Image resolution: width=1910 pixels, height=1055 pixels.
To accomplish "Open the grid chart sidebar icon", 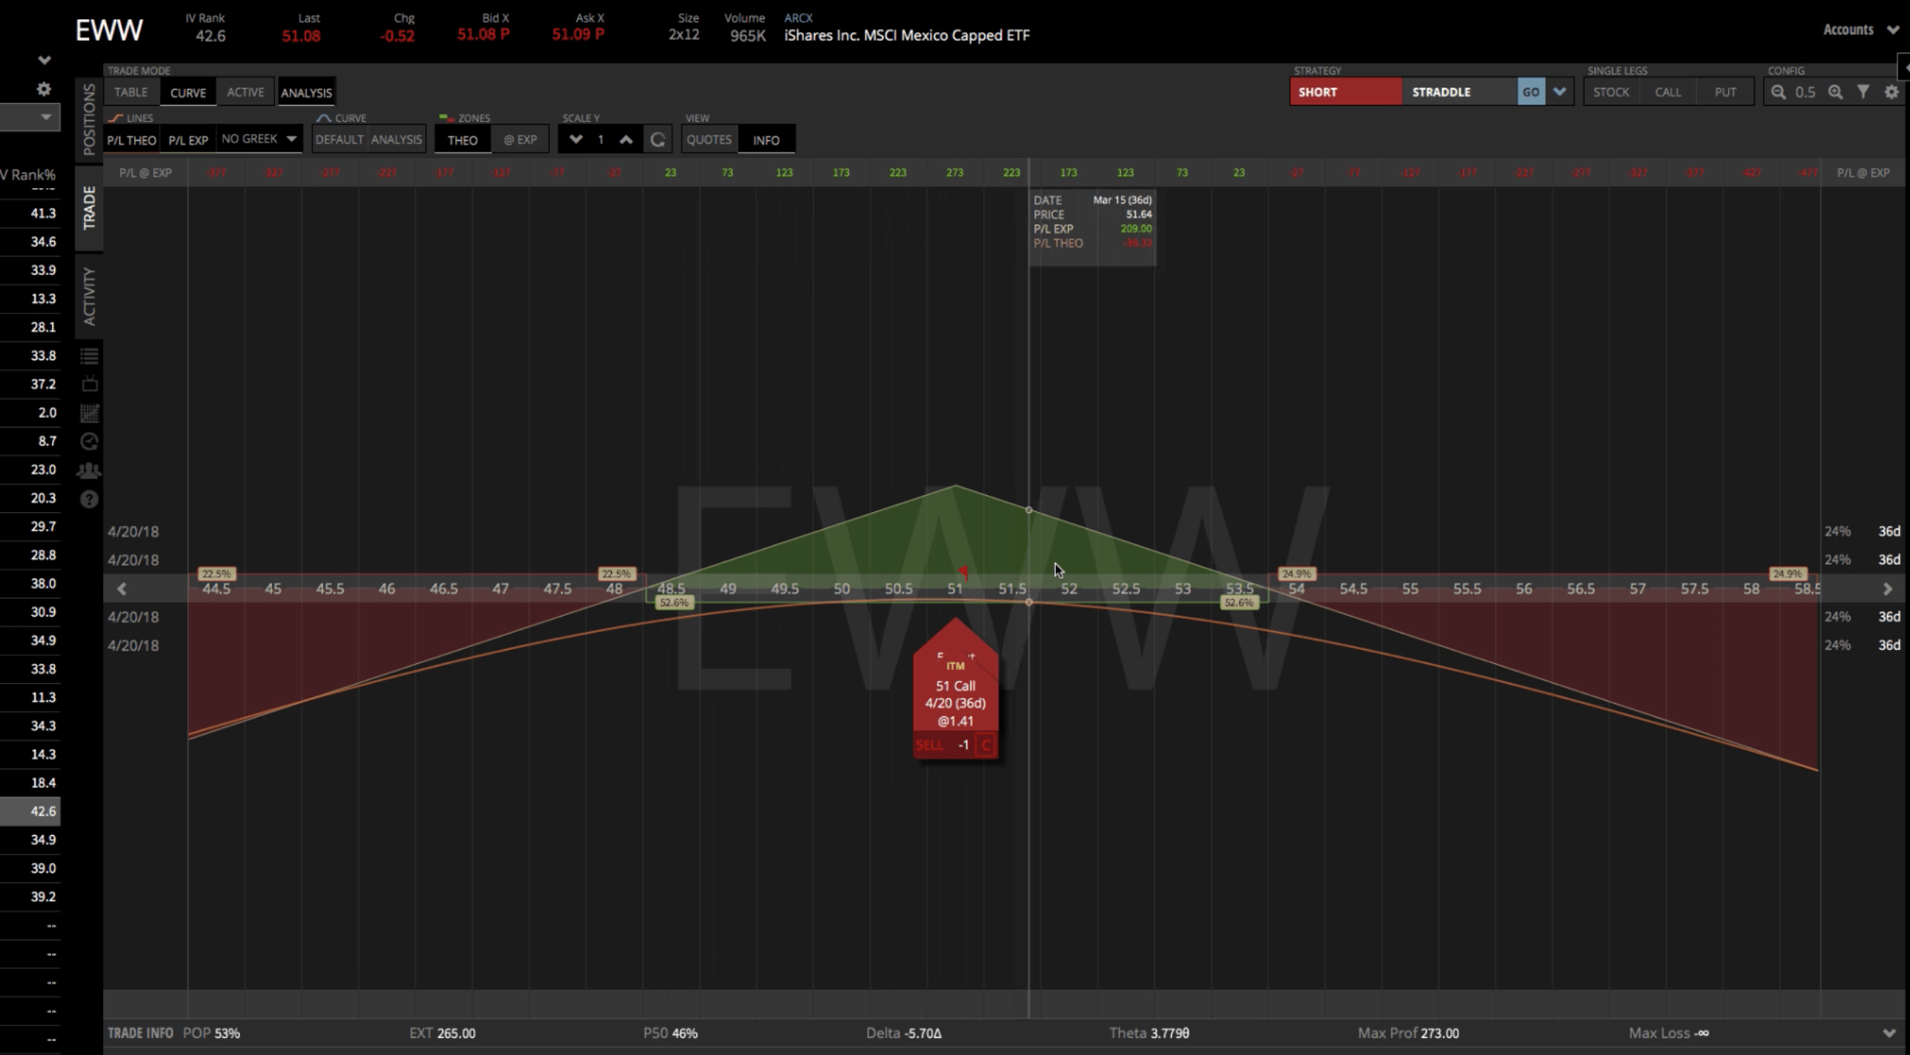I will (89, 413).
